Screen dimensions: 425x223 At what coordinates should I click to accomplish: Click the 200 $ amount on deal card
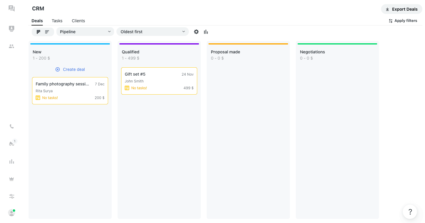click(x=99, y=98)
